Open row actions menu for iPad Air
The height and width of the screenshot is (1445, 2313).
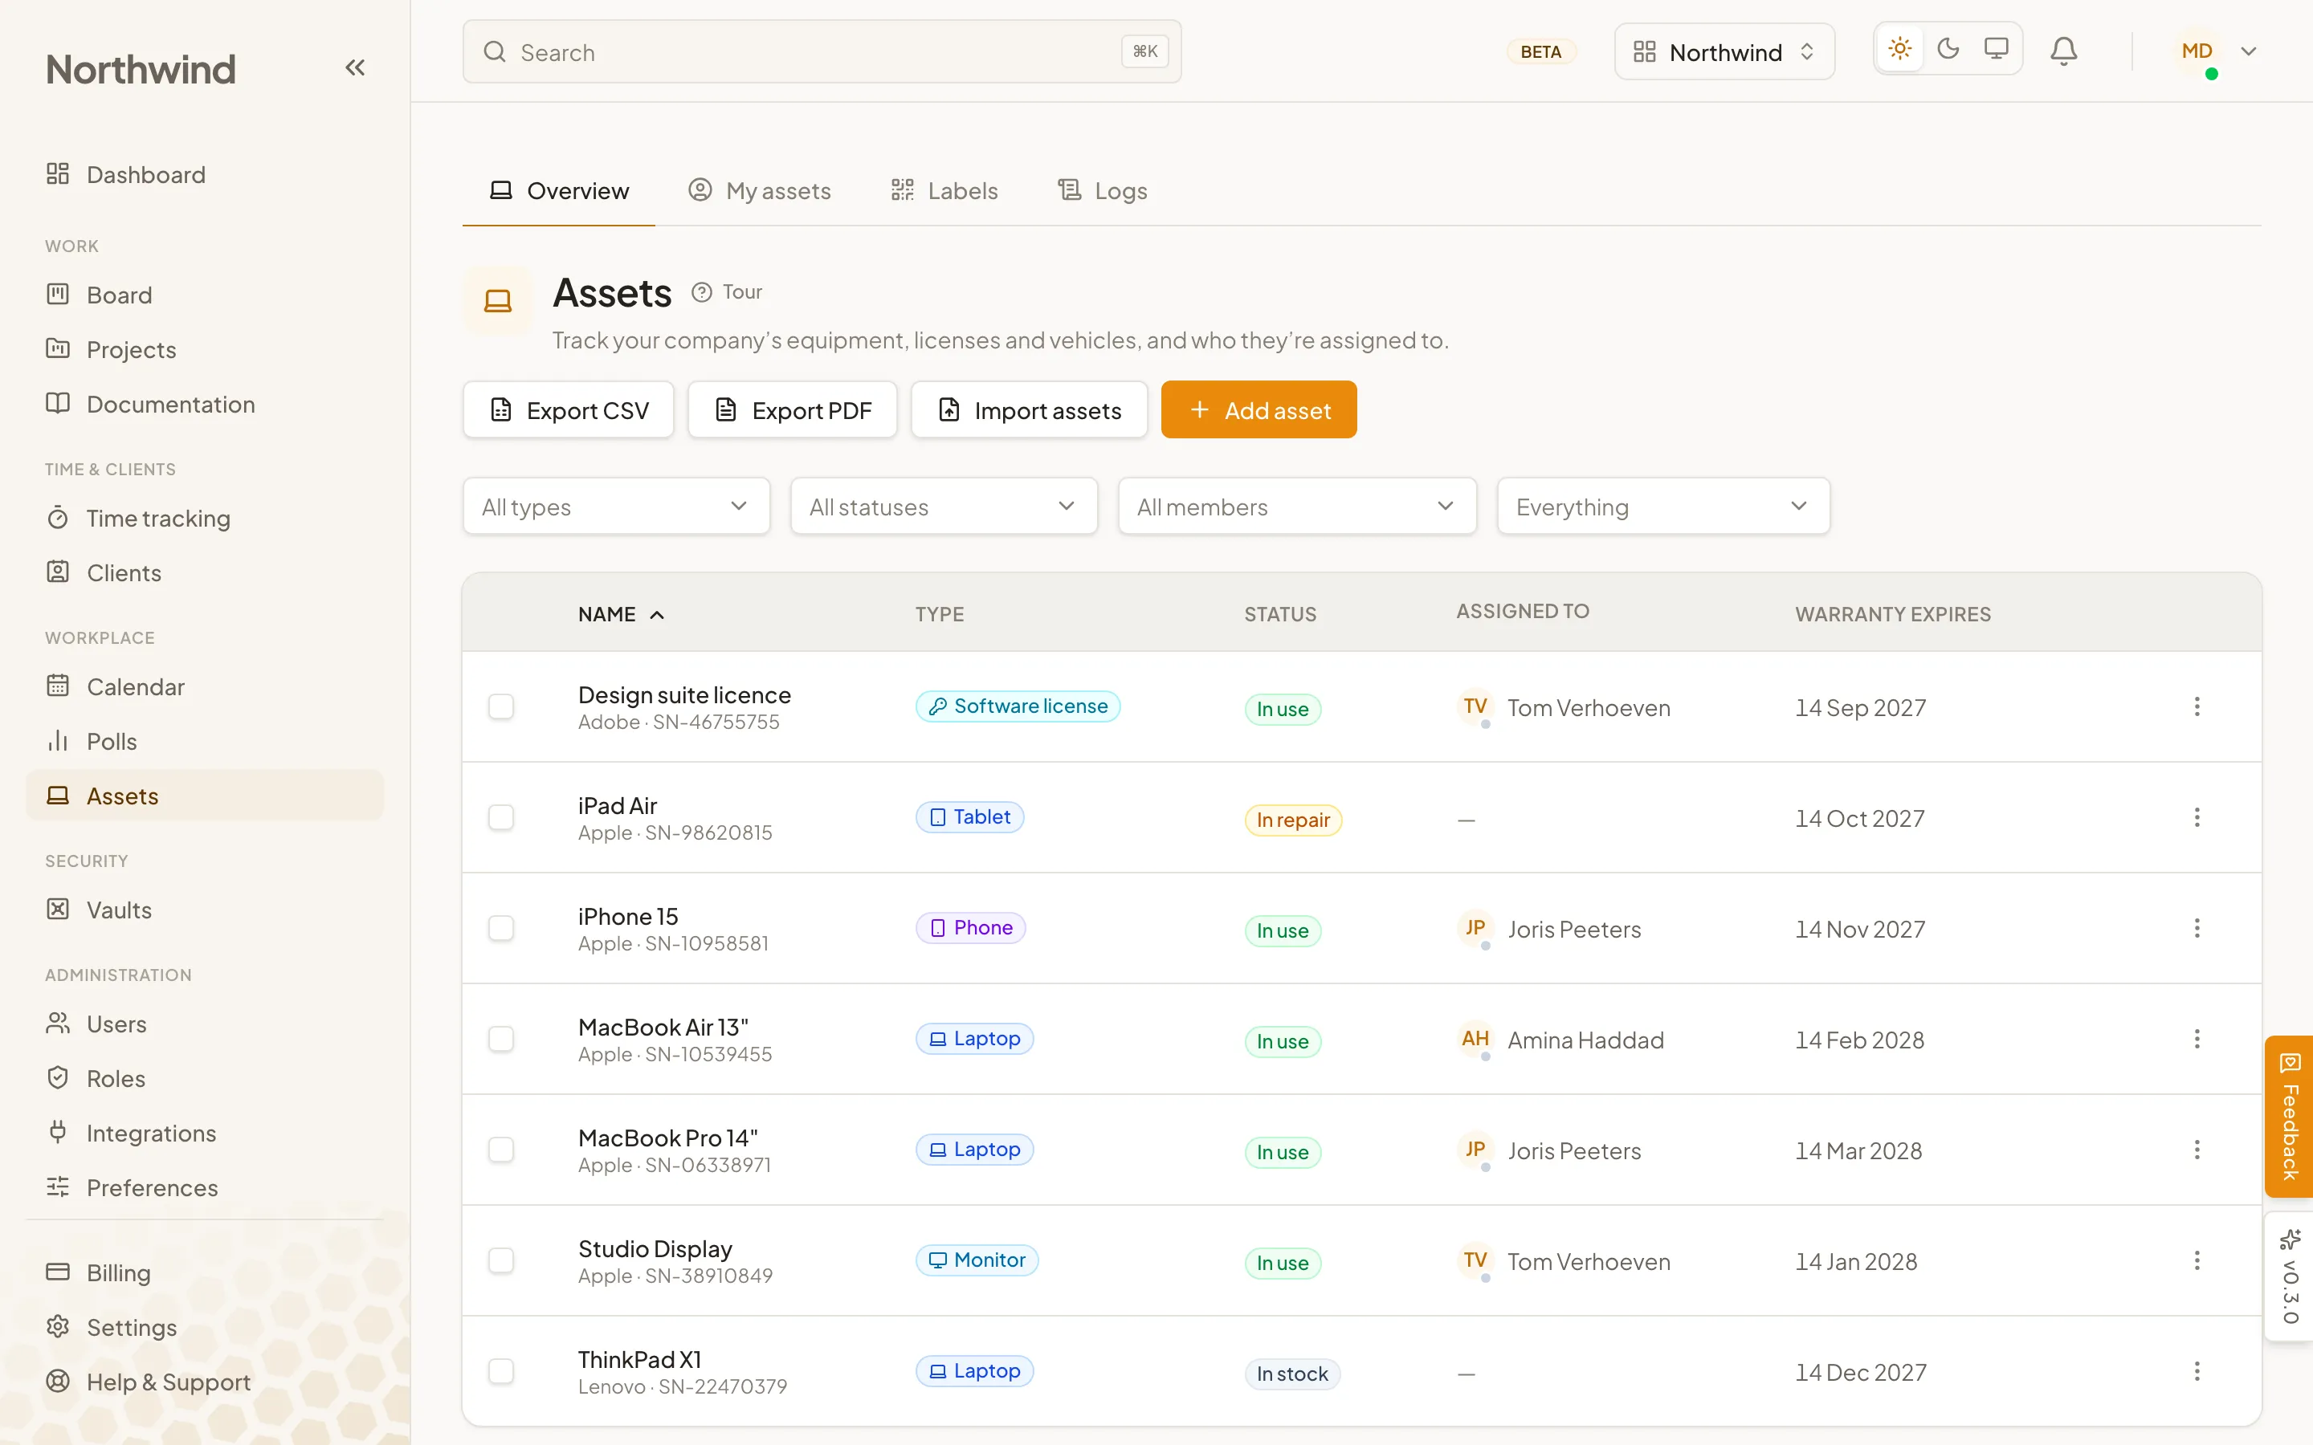(2197, 817)
